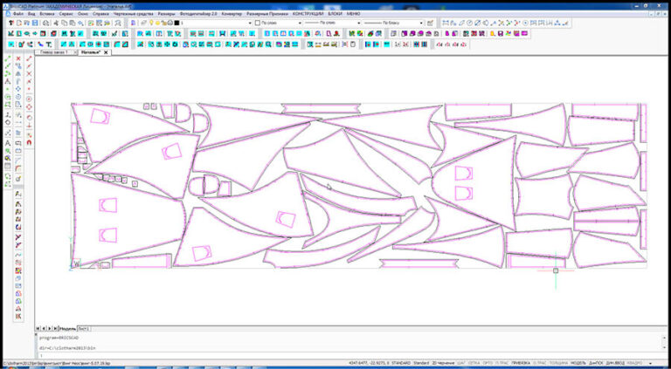This screenshot has height=369, width=671.
Task: Open the Размеры menu
Action: coord(166,14)
